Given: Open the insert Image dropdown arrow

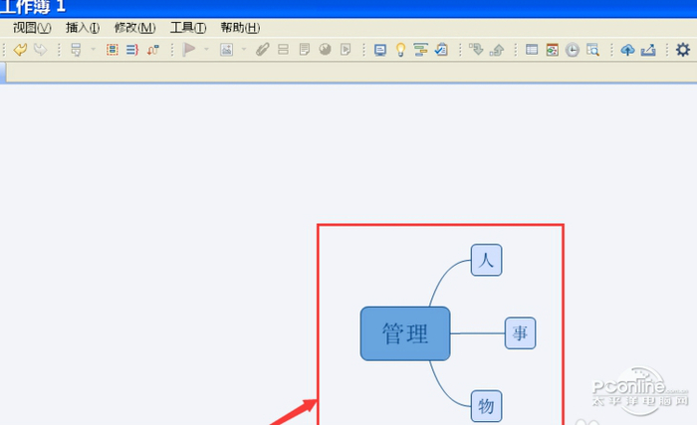Looking at the screenshot, I should click(x=244, y=50).
